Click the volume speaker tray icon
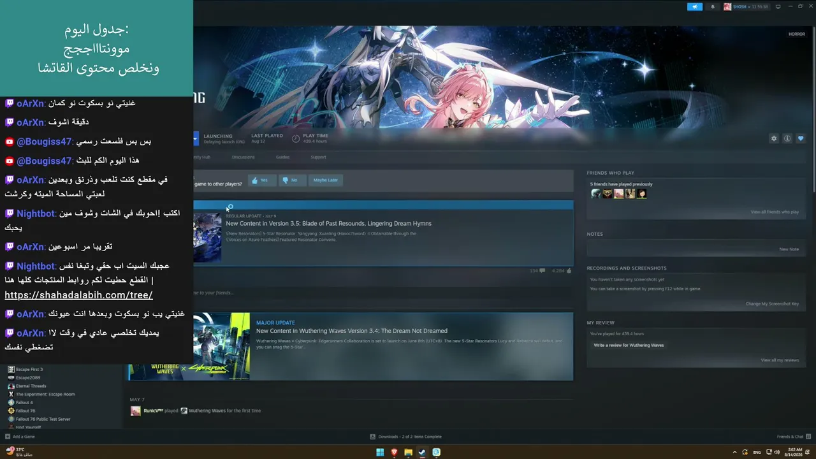Viewport: 816px width, 459px height. tap(777, 452)
